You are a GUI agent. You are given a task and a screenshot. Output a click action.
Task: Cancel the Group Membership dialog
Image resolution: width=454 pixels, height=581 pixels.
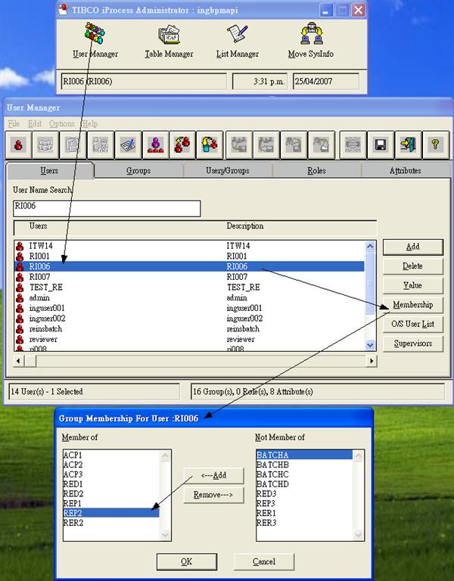pyautogui.click(x=264, y=562)
